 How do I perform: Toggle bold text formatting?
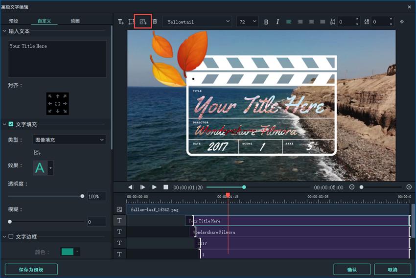click(266, 22)
